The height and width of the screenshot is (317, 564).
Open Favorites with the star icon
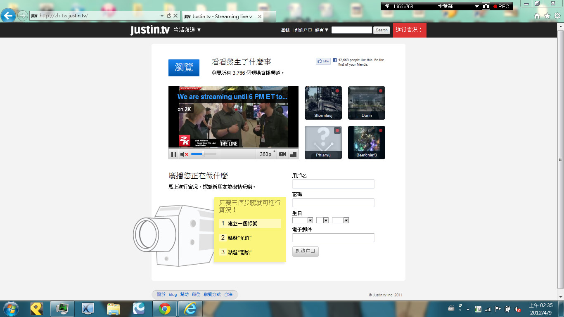point(547,16)
